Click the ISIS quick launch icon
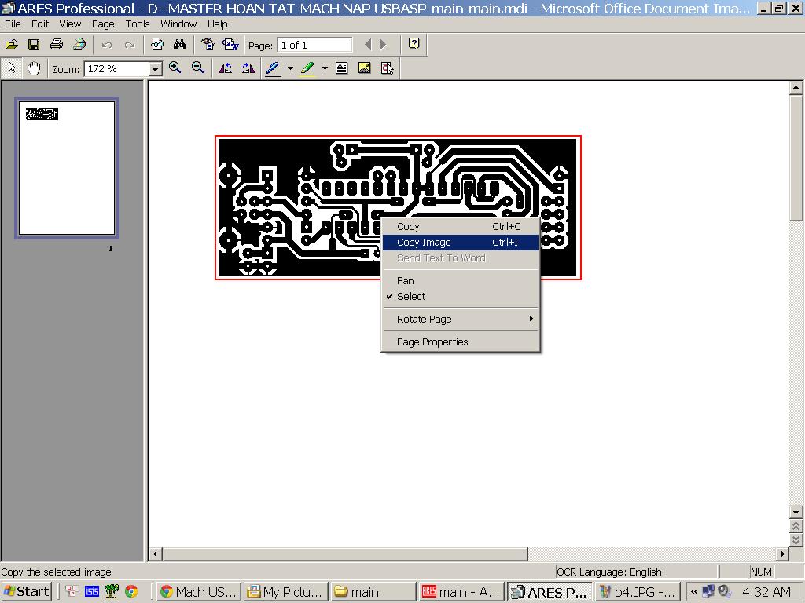This screenshot has height=603, width=805. click(92, 591)
